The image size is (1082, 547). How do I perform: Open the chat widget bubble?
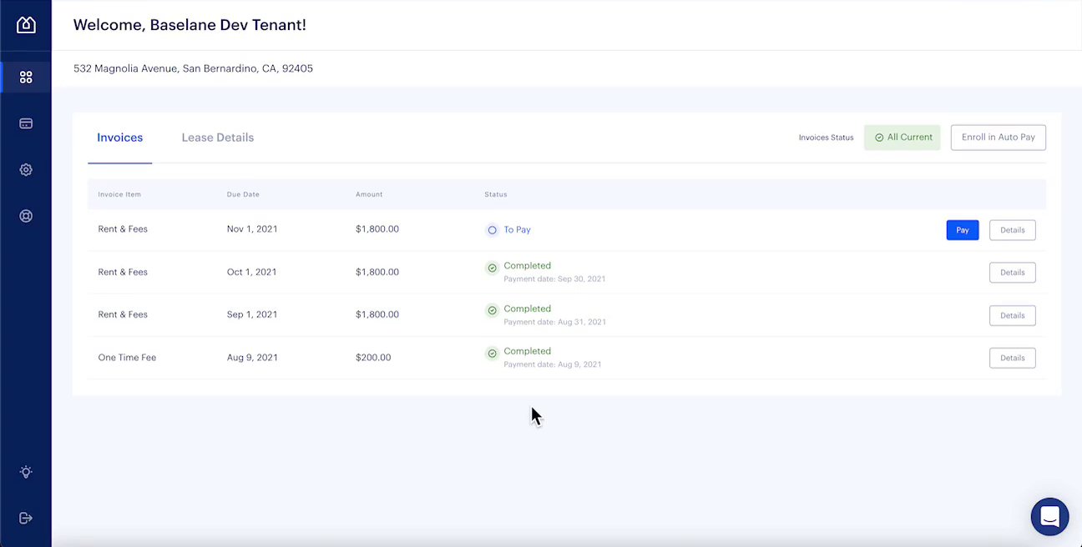(x=1049, y=517)
